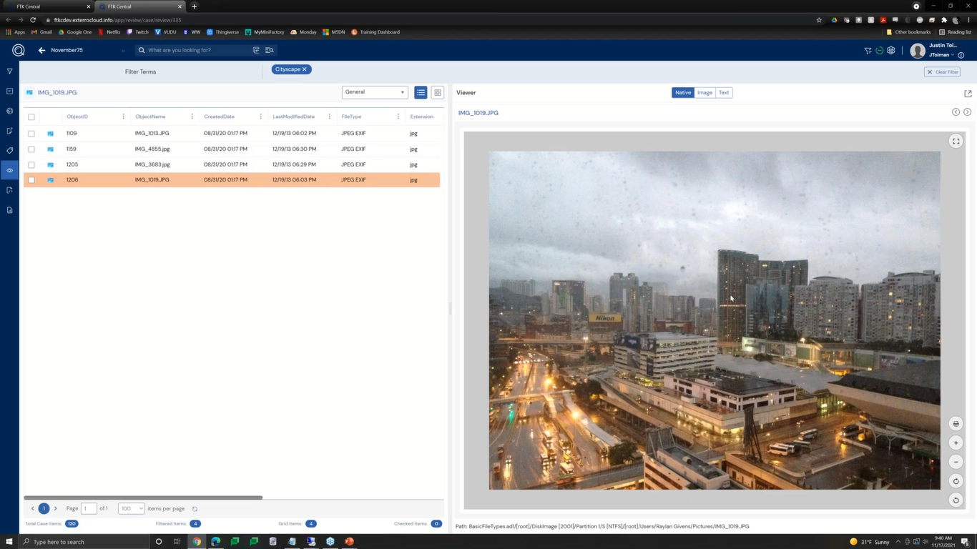
Task: Print the image with the printer icon
Action: (956, 424)
